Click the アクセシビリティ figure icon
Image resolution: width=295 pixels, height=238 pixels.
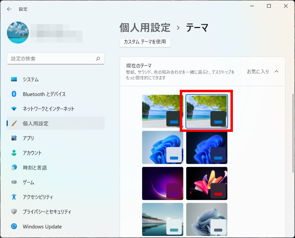pos(14,197)
